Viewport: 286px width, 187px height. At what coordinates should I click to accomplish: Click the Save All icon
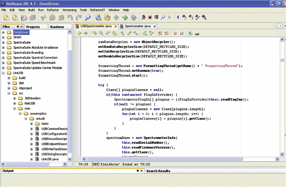(33, 18)
